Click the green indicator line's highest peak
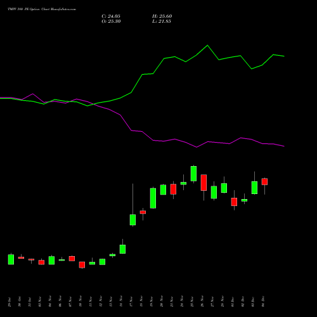The width and height of the screenshot is (317, 317). (207, 45)
